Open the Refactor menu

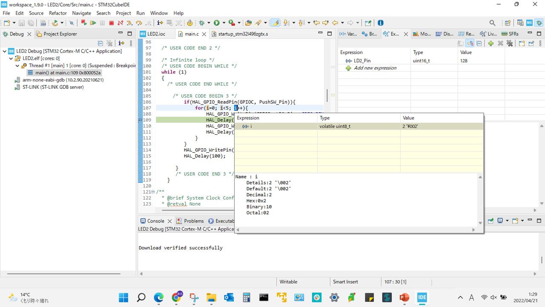pyautogui.click(x=57, y=13)
